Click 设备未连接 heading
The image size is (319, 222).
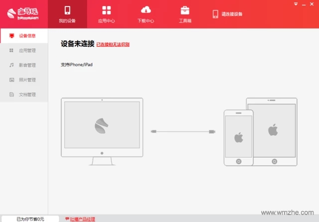tap(78, 43)
